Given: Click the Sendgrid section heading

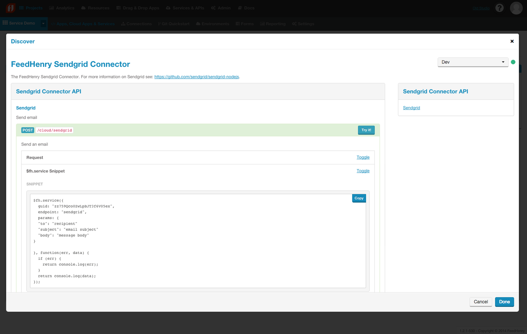Looking at the screenshot, I should click(26, 108).
